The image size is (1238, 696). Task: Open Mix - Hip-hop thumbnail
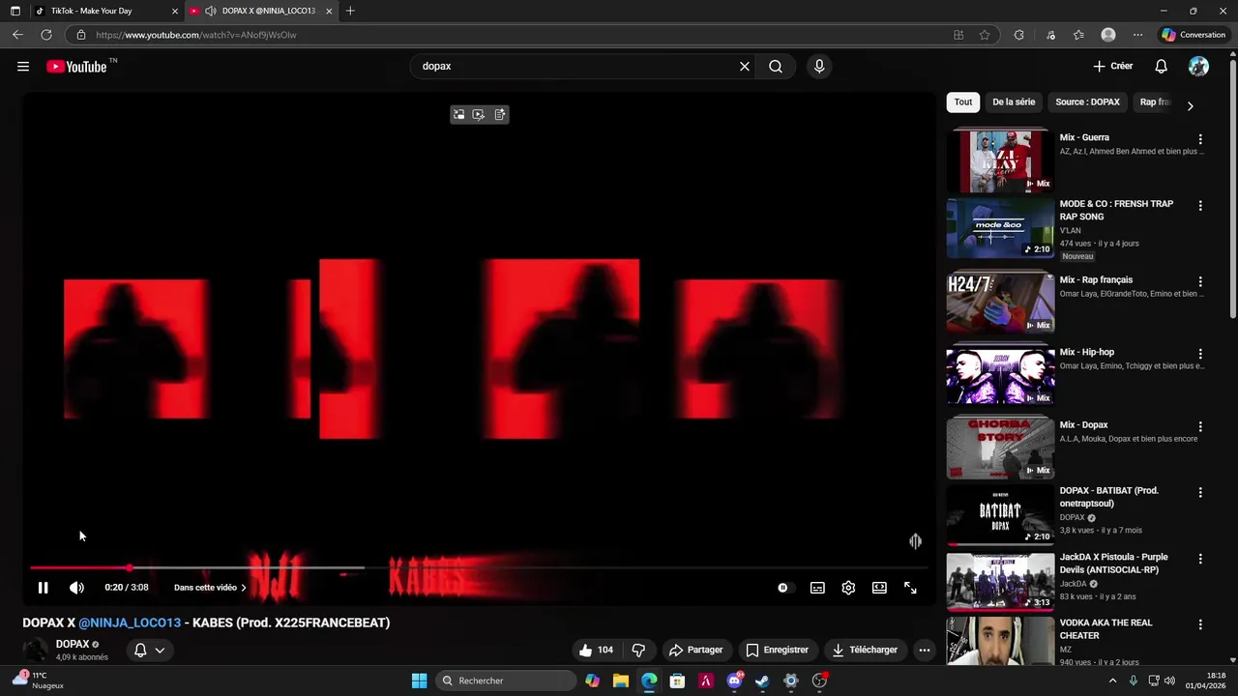tap(1000, 376)
